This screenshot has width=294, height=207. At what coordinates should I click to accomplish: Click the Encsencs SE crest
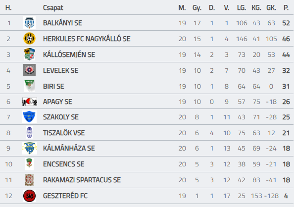coord(29,164)
